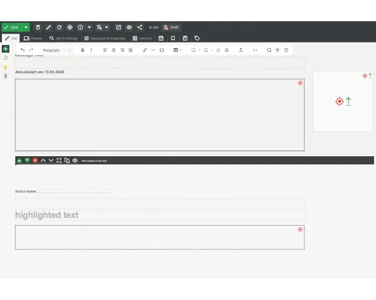
Task: Click the green plus icon in the left sidebar
Action: [6, 49]
